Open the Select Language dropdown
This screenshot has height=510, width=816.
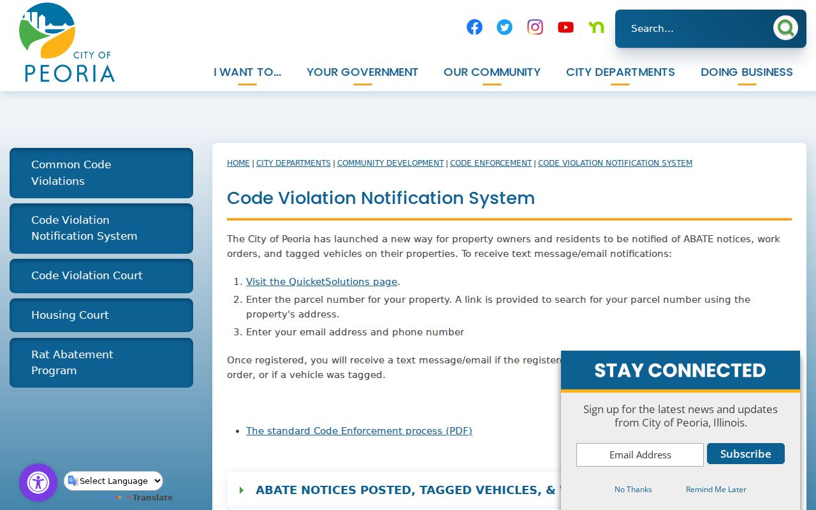[113, 481]
